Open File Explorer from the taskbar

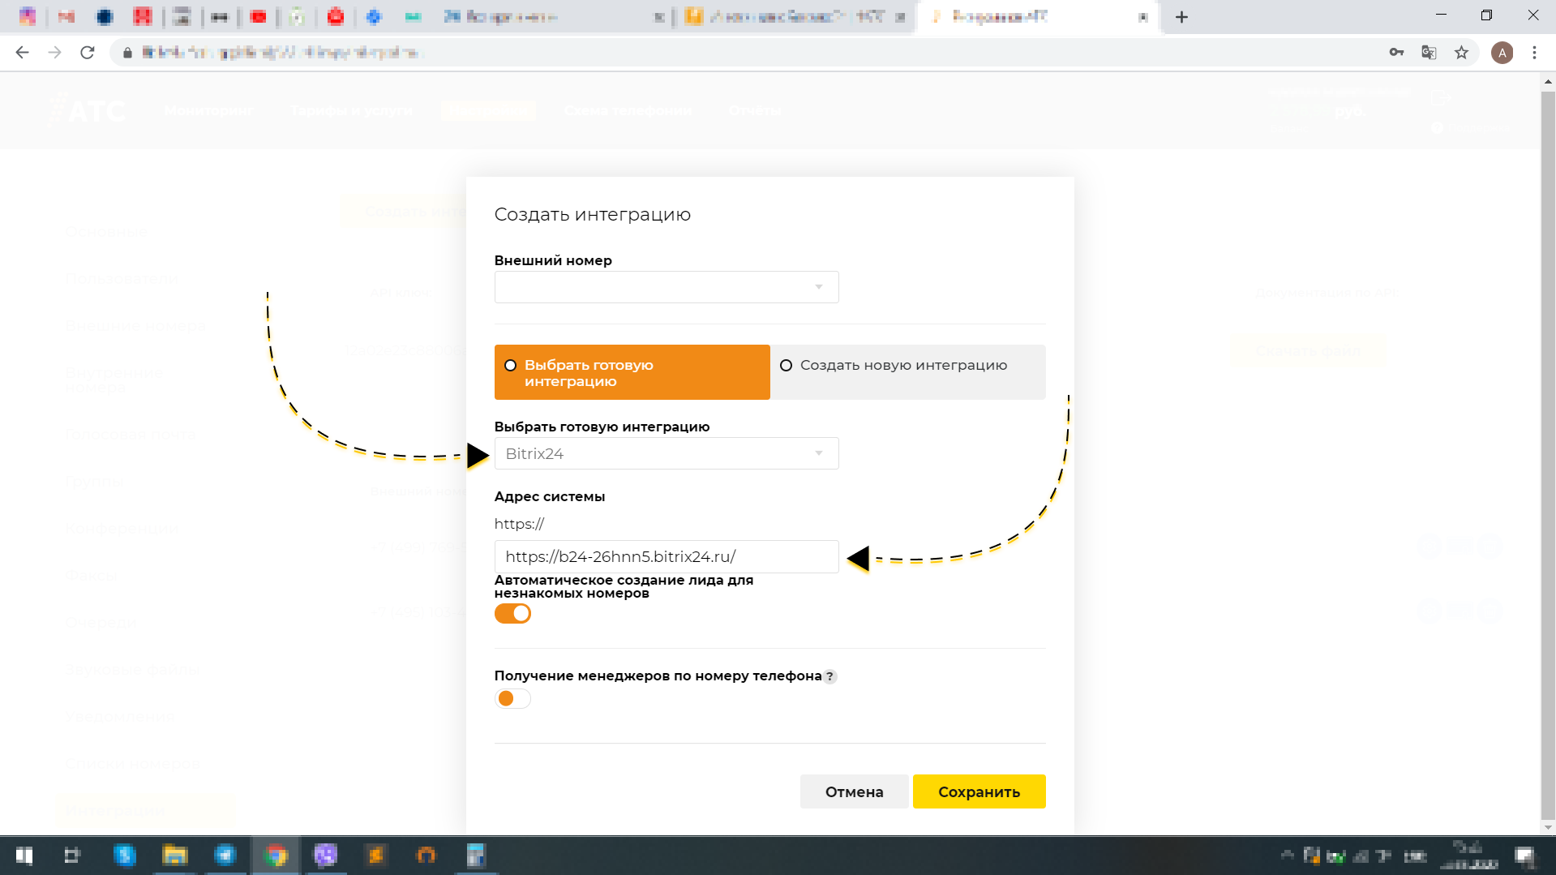pyautogui.click(x=175, y=856)
